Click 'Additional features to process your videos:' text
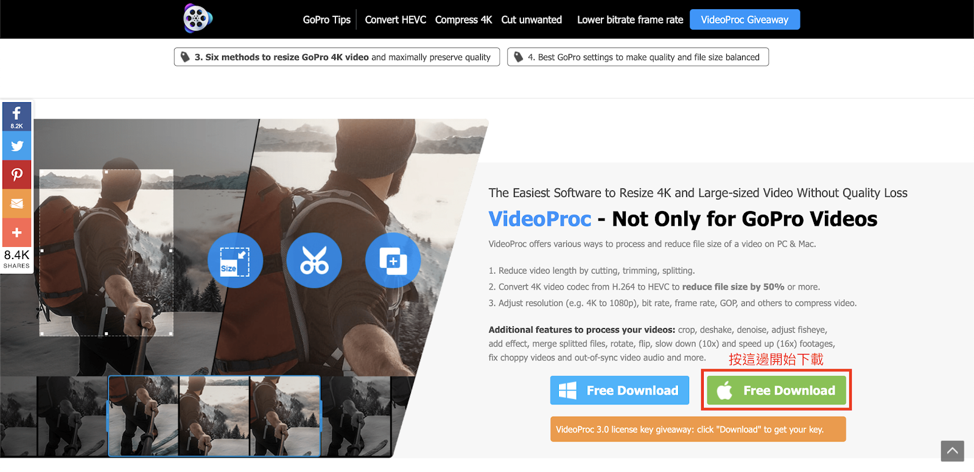This screenshot has width=974, height=472. tap(581, 330)
